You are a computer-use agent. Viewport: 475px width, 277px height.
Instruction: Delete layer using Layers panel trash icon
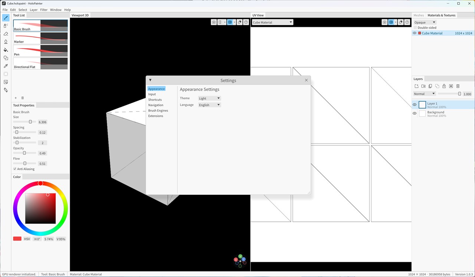click(458, 86)
